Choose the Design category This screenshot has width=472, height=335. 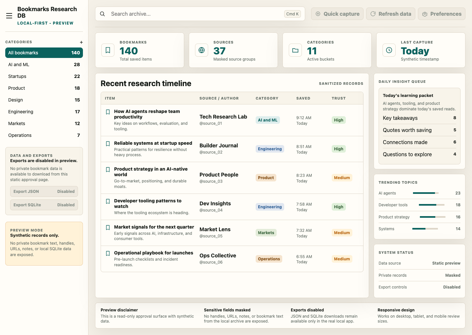pos(44,100)
